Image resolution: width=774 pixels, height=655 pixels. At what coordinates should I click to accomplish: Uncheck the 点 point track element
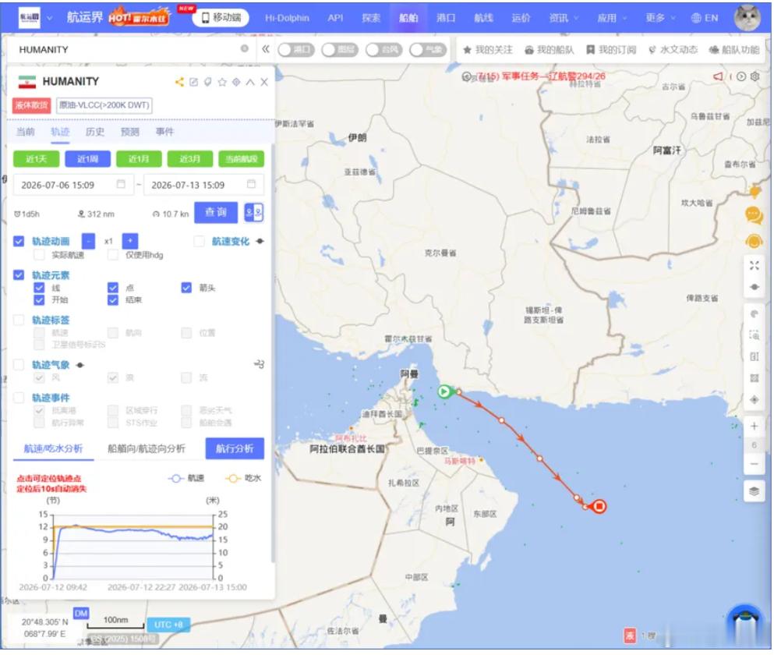coord(112,288)
